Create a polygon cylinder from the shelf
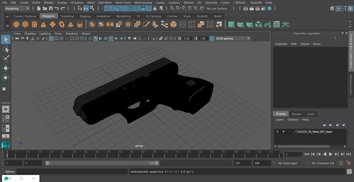The height and width of the screenshot is (182, 354). (x=34, y=25)
